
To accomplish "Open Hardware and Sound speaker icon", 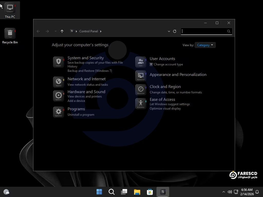I will (x=59, y=96).
